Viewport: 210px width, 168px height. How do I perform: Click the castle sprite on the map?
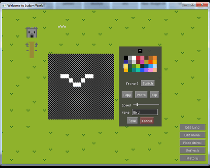(31, 32)
